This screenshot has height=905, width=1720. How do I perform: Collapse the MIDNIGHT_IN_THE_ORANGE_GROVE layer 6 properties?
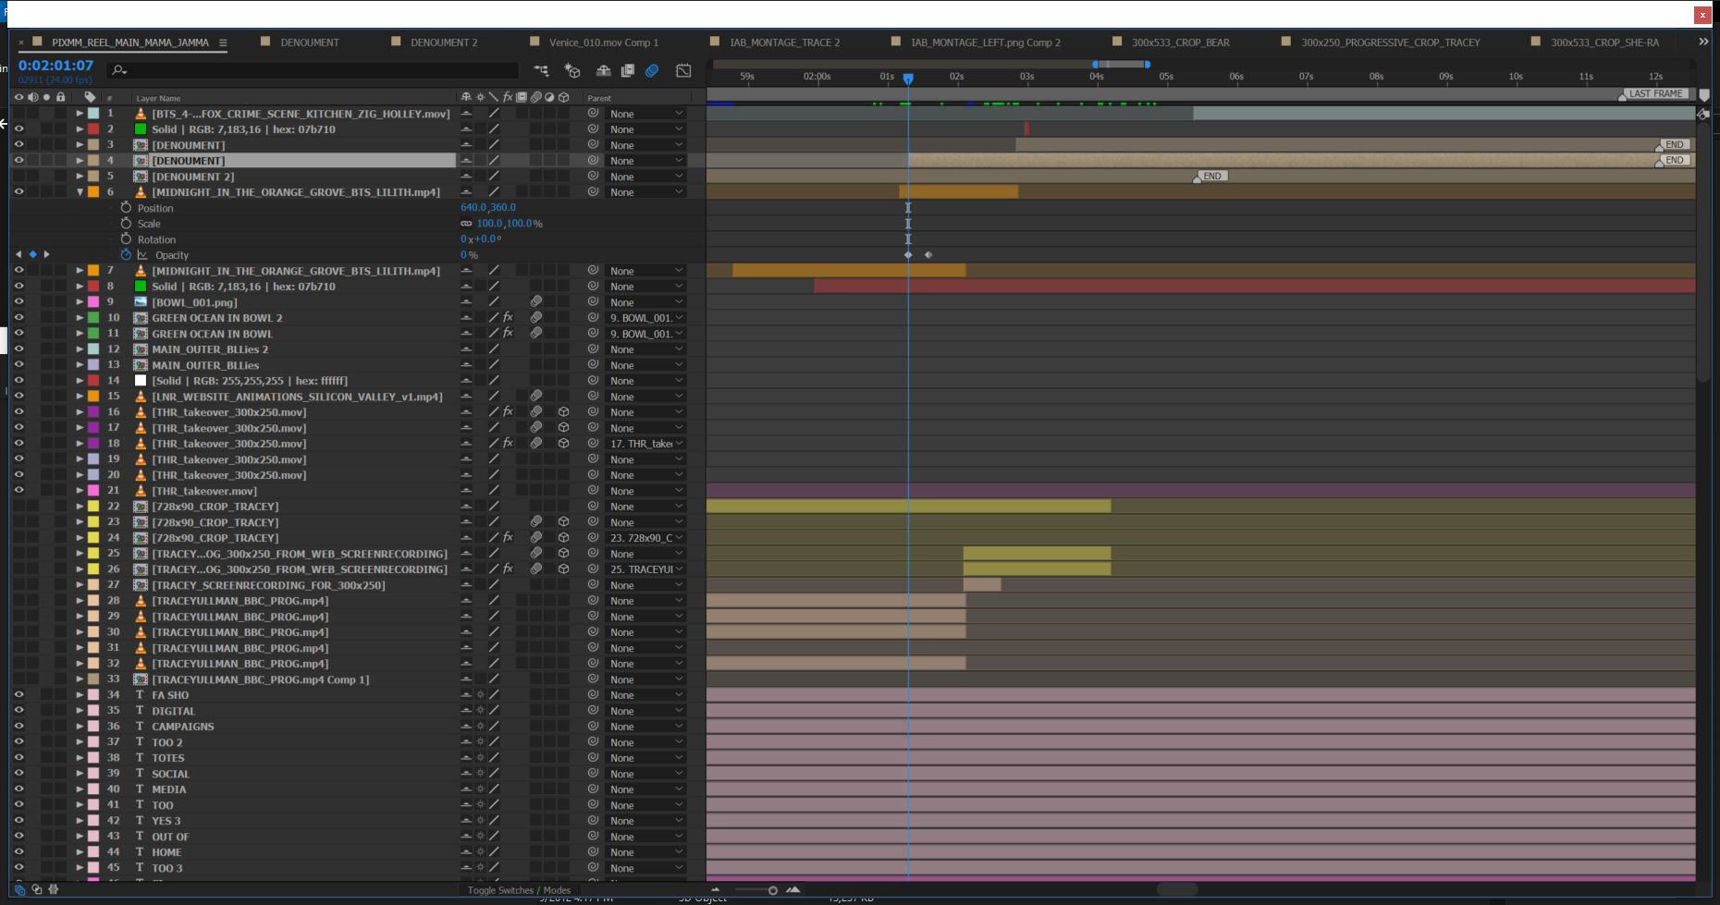[x=80, y=192]
